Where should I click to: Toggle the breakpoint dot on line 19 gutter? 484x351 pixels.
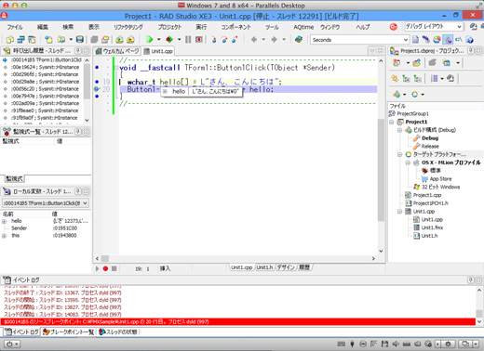(x=97, y=82)
